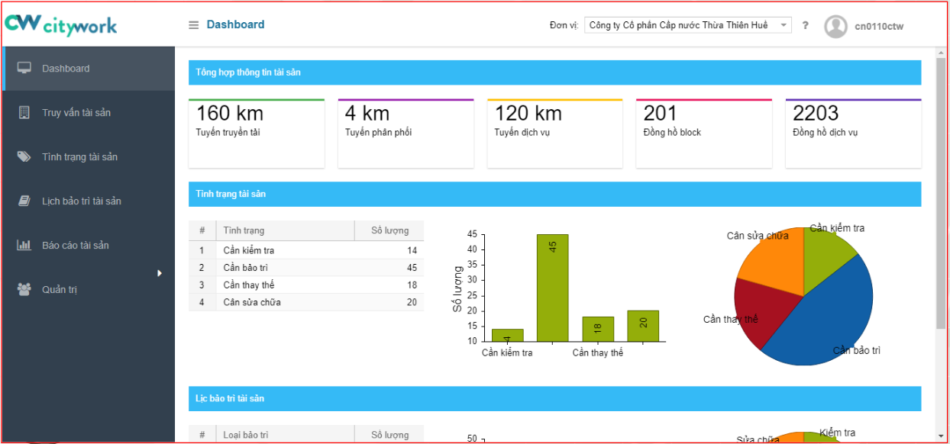The height and width of the screenshot is (444, 950).
Task: Click the Số lượng header in Tình trạng table
Action: point(389,231)
